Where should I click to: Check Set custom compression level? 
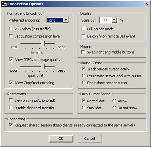click(x=11, y=36)
